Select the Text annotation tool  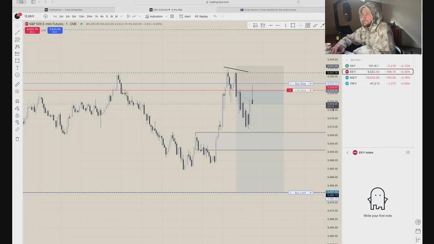[x=17, y=68]
